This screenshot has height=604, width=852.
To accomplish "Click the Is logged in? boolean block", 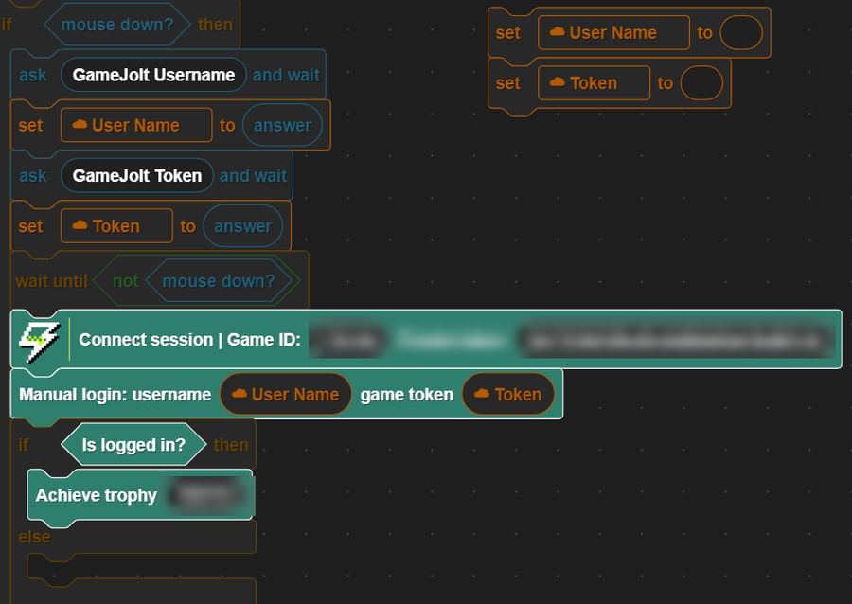I will pos(133,444).
